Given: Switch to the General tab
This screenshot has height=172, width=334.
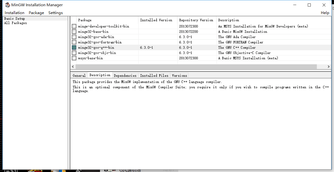Looking at the screenshot, I should 79,76.
